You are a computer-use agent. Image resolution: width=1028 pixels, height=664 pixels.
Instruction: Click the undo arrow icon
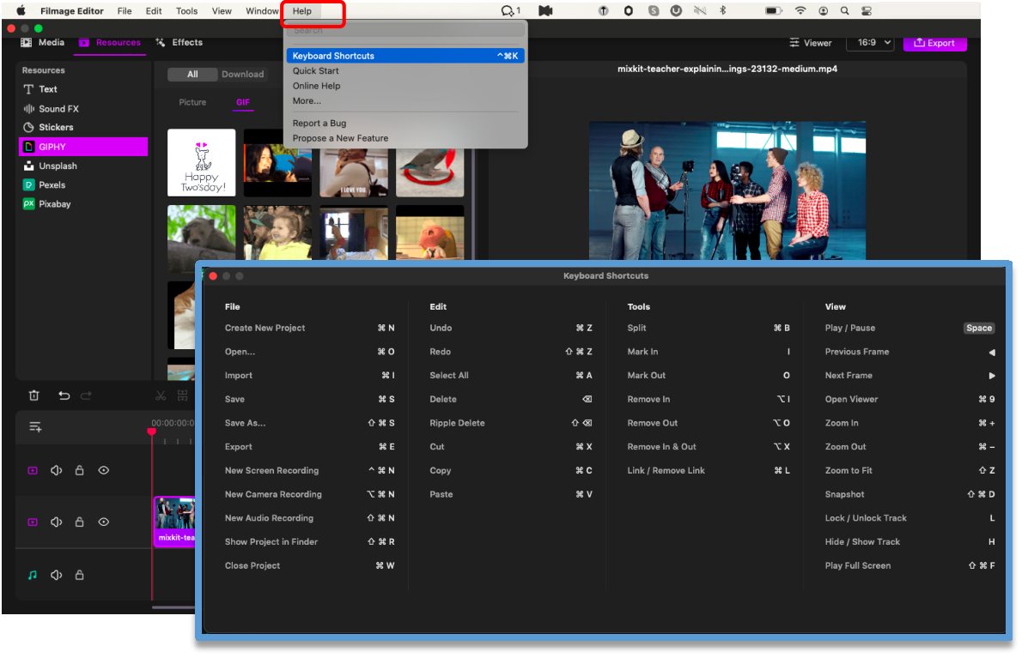click(64, 395)
